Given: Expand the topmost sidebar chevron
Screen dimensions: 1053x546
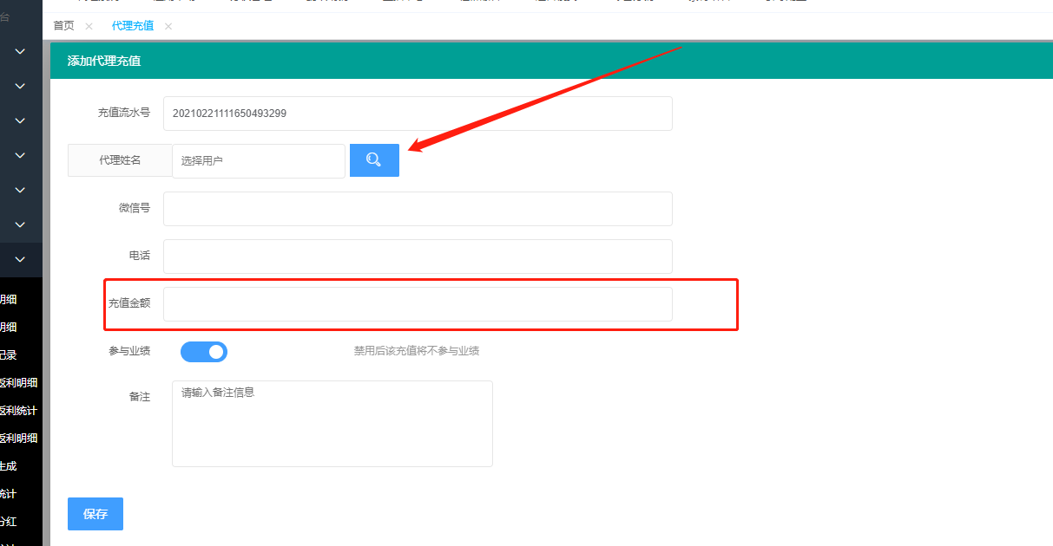Looking at the screenshot, I should point(21,52).
